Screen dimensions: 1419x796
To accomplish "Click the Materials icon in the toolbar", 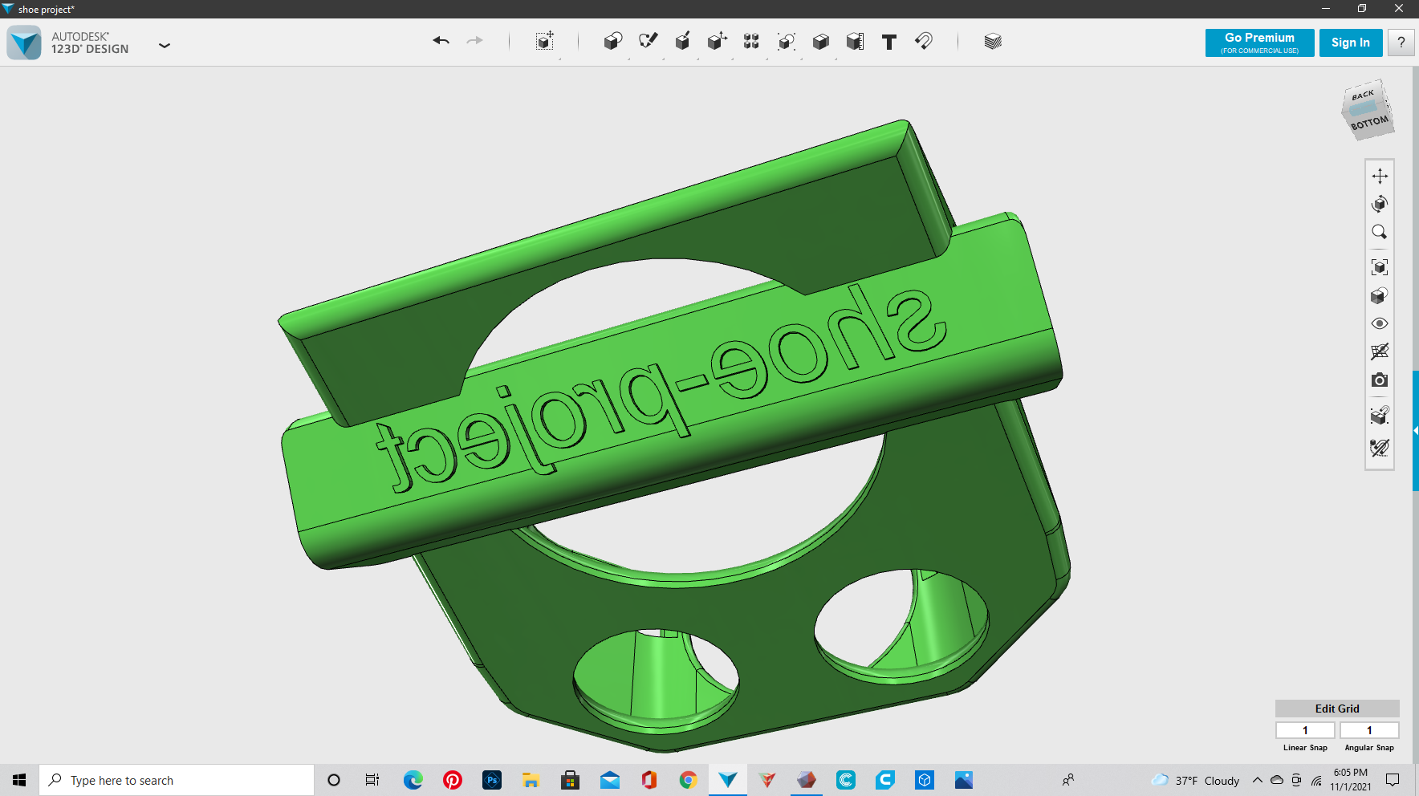I will pos(994,41).
